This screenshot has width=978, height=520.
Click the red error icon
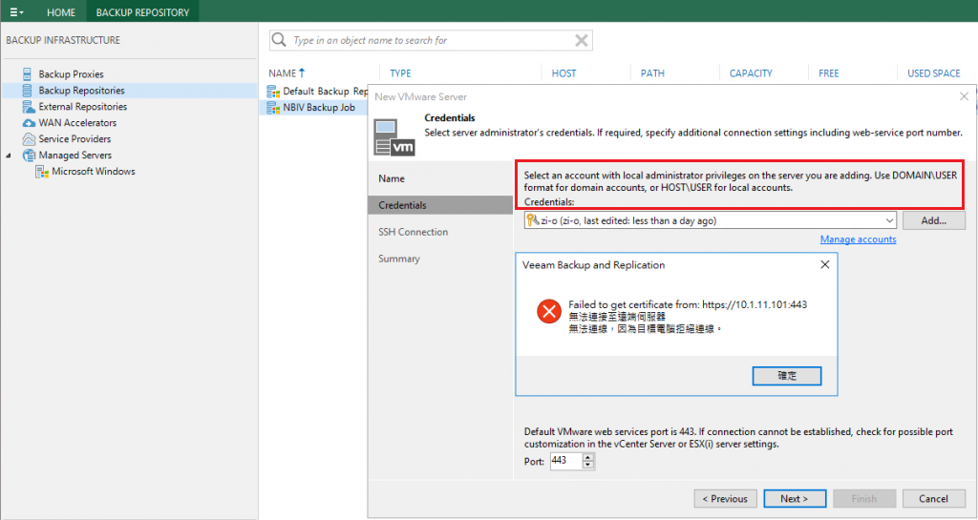pyautogui.click(x=549, y=311)
